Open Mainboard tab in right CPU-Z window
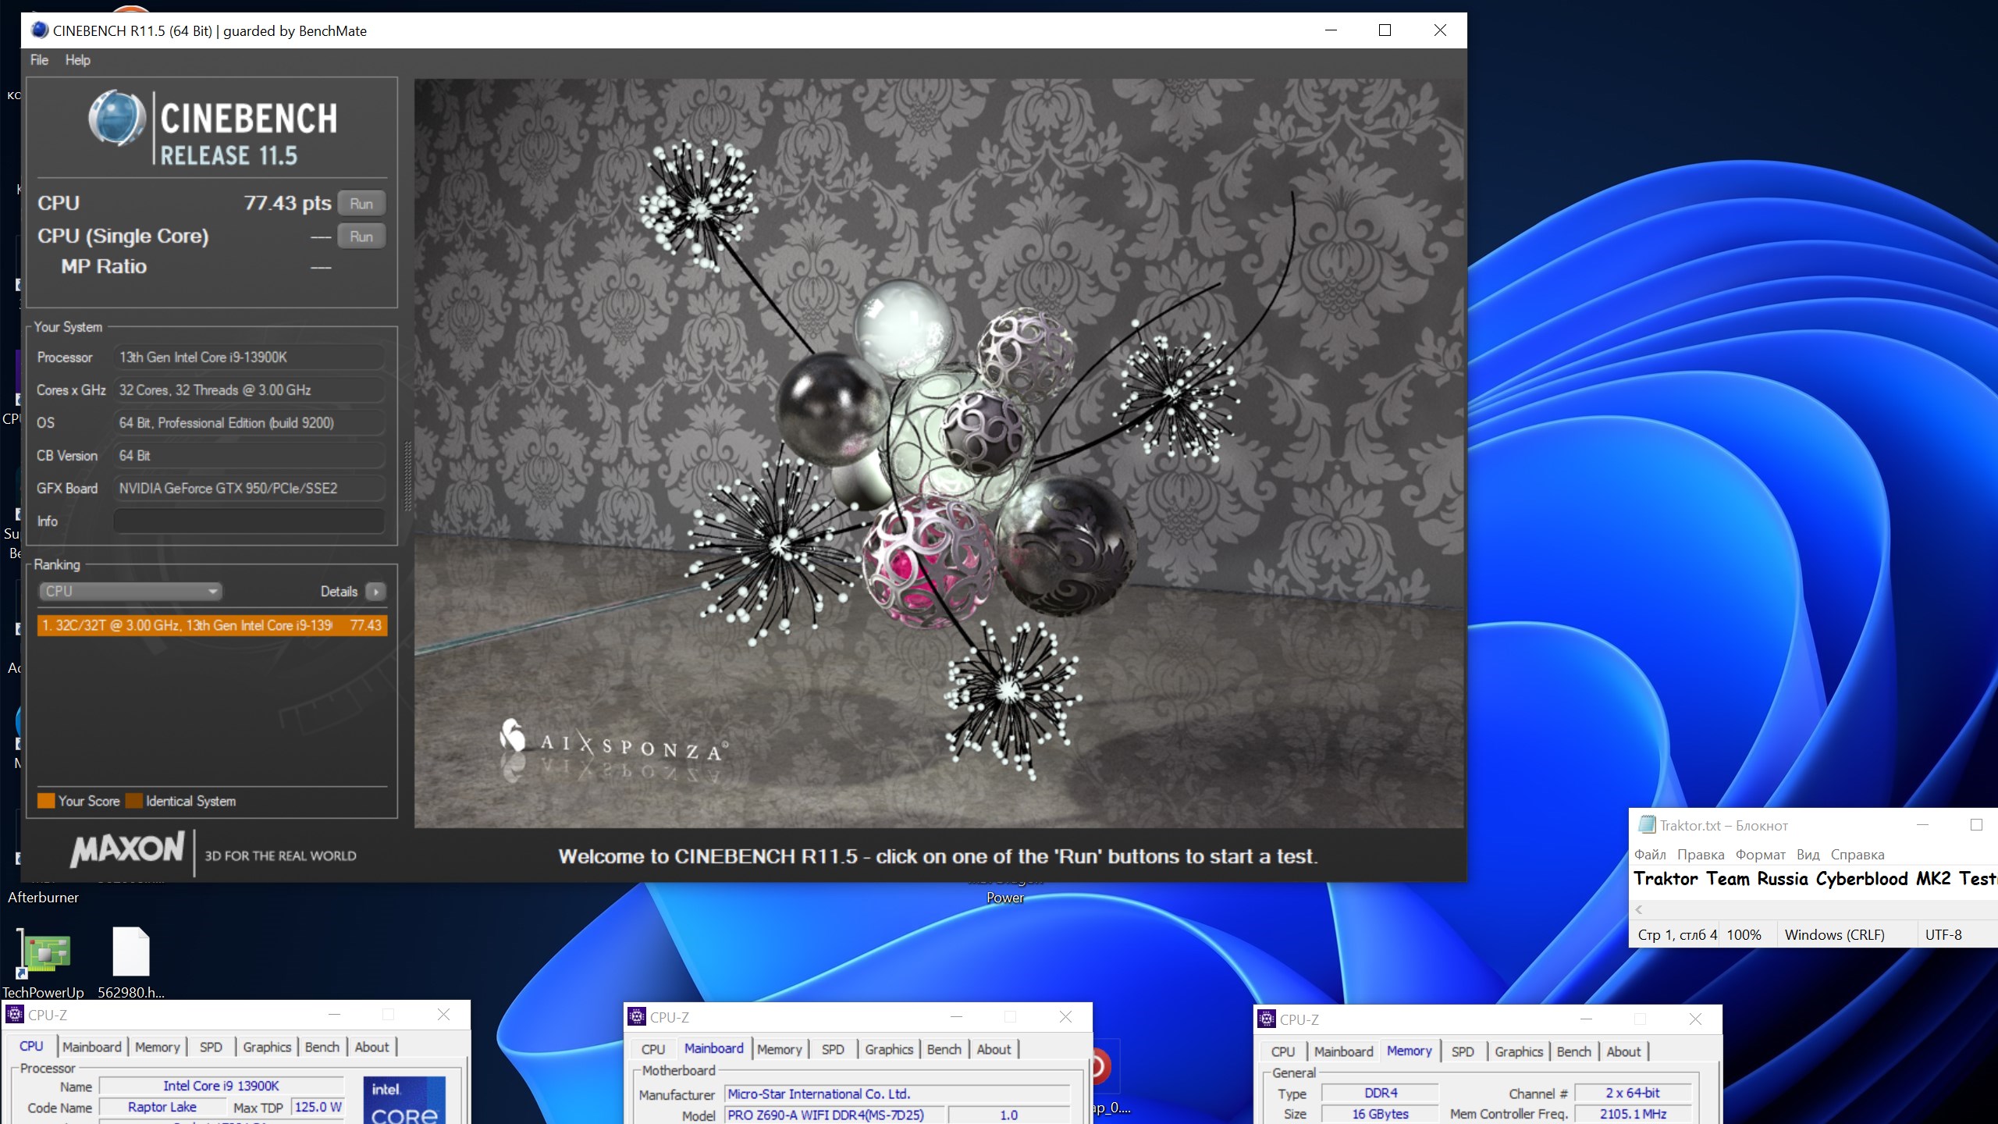The width and height of the screenshot is (1998, 1124). 1344,1052
